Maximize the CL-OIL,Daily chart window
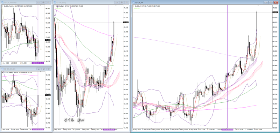 pyautogui.click(x=121, y=2)
